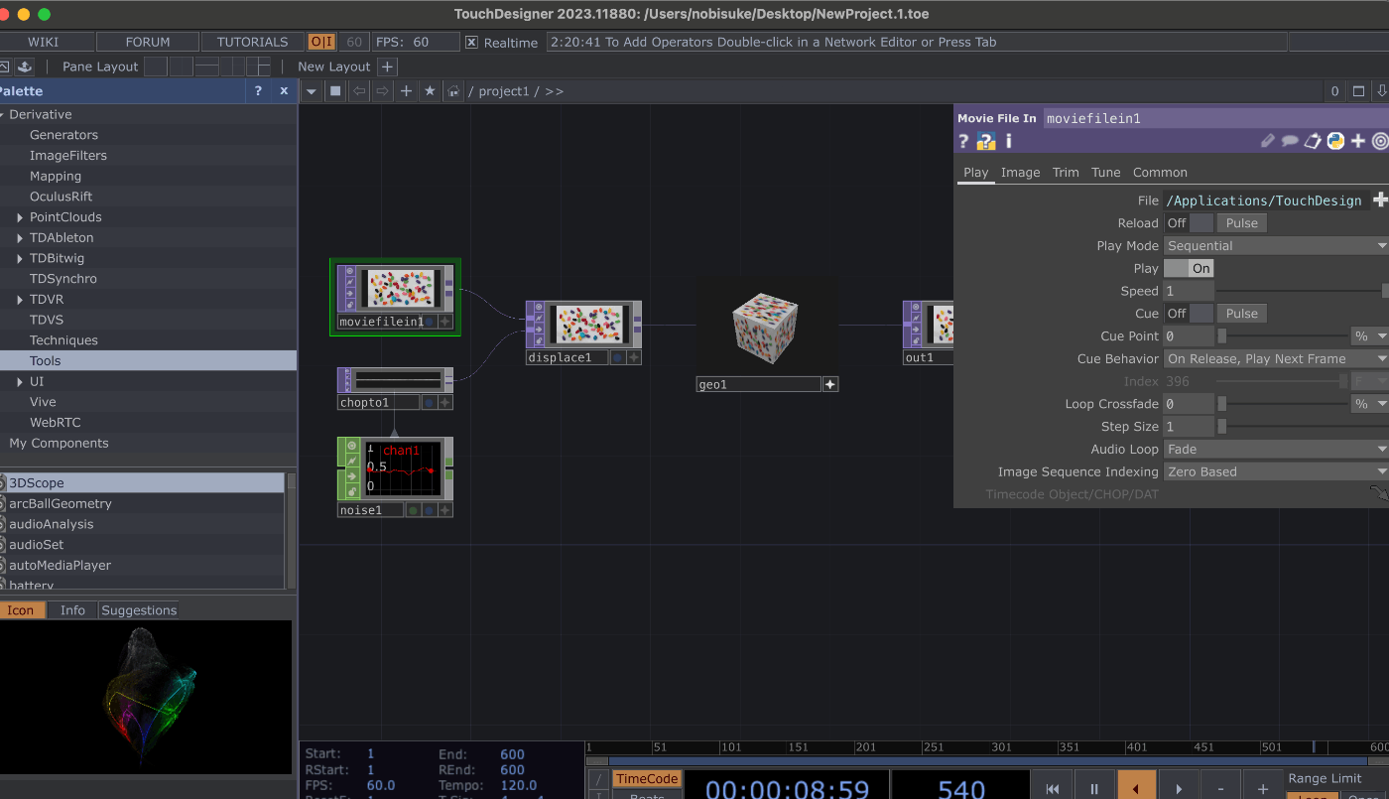Open Cue Point units dropdown

click(1369, 335)
